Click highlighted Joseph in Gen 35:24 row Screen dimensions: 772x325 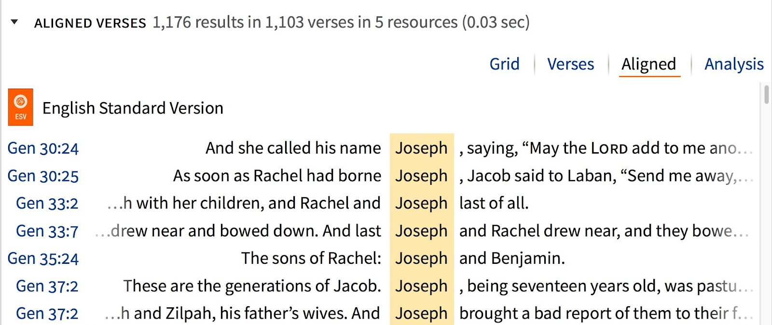click(422, 259)
